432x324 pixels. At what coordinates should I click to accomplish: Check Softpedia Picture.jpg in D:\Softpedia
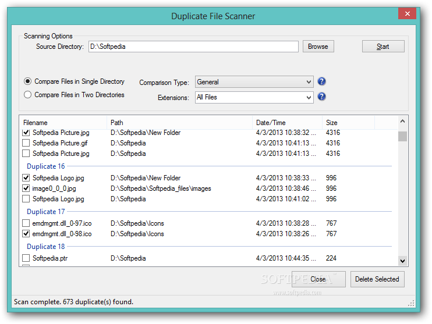tap(26, 154)
